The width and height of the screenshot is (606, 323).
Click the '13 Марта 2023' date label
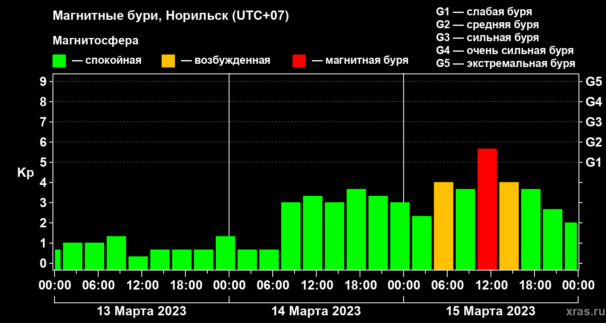click(142, 311)
